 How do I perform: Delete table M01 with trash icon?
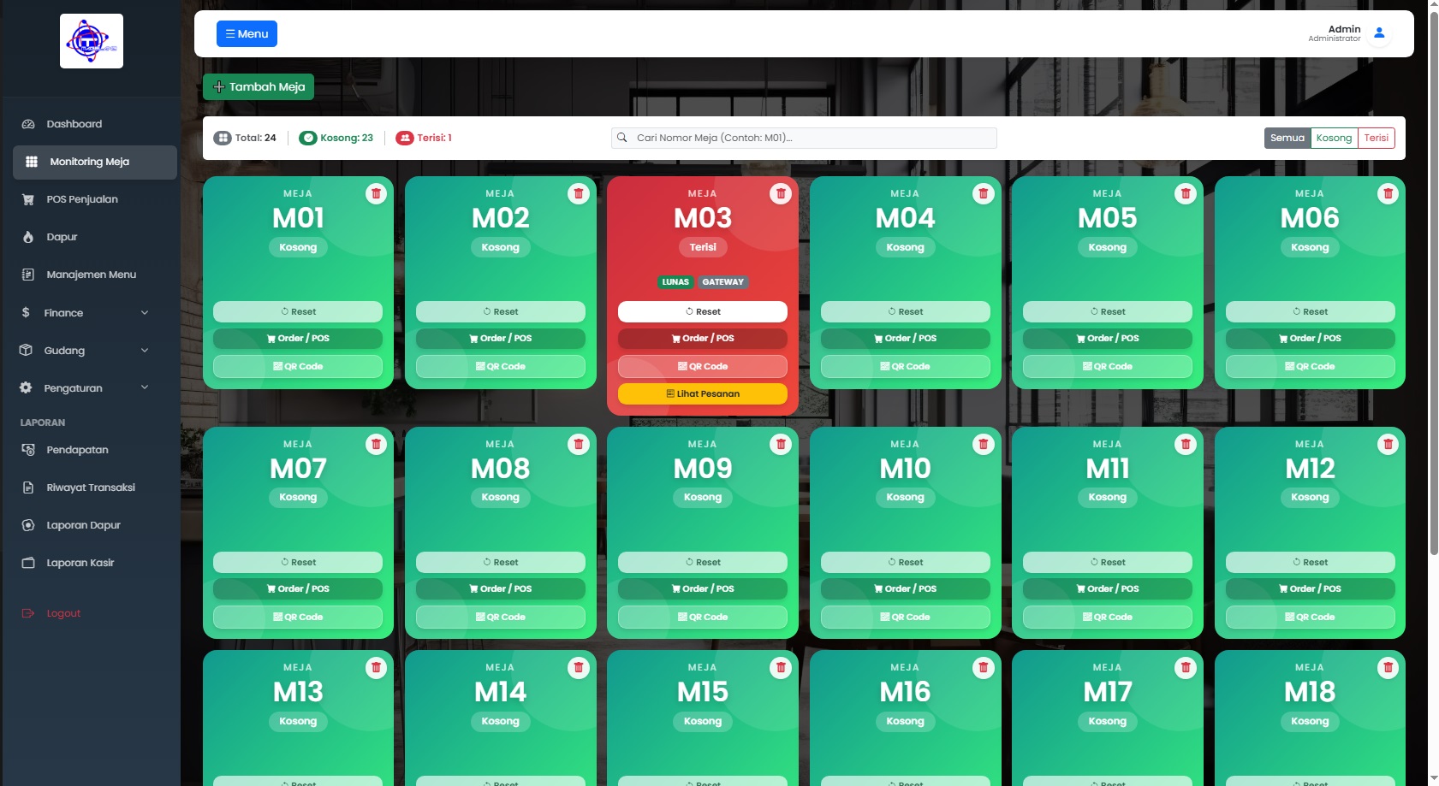tap(376, 194)
